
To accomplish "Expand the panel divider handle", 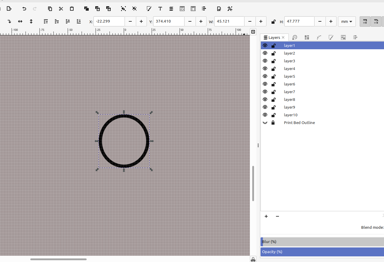I will pyautogui.click(x=258, y=145).
